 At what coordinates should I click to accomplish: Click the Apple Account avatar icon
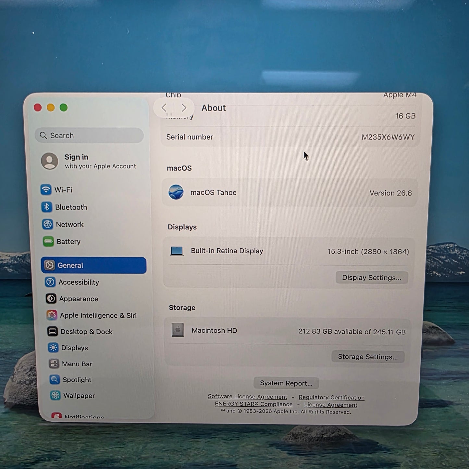(x=50, y=161)
